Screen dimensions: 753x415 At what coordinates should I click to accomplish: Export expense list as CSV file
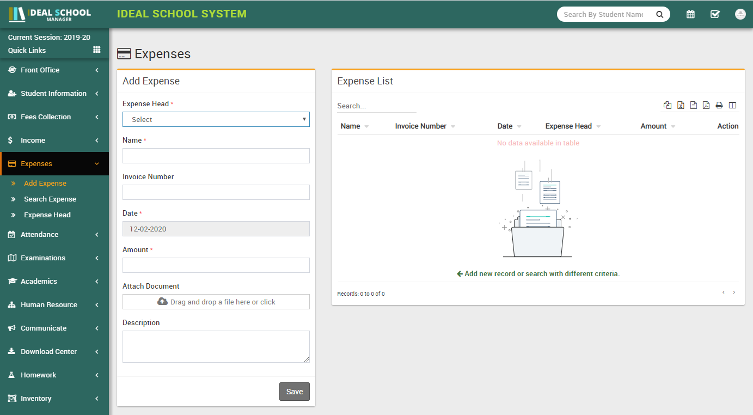pos(693,106)
